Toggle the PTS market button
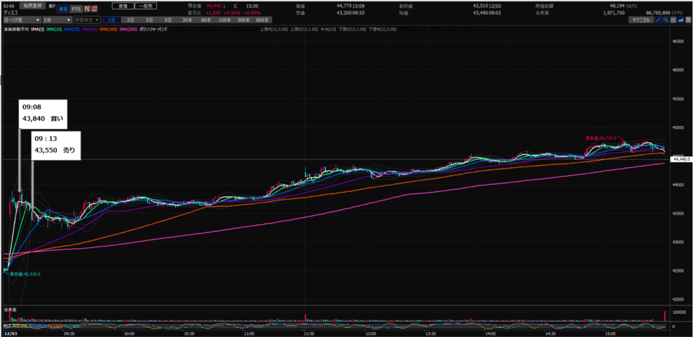 tap(76, 10)
